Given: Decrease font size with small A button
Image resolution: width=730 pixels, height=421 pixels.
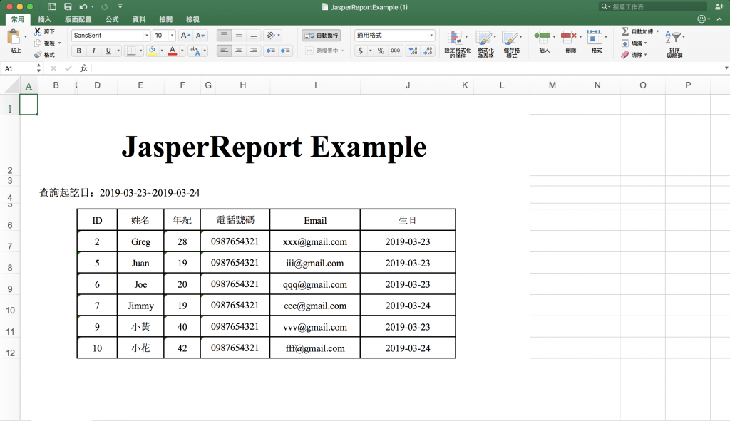Looking at the screenshot, I should point(200,36).
